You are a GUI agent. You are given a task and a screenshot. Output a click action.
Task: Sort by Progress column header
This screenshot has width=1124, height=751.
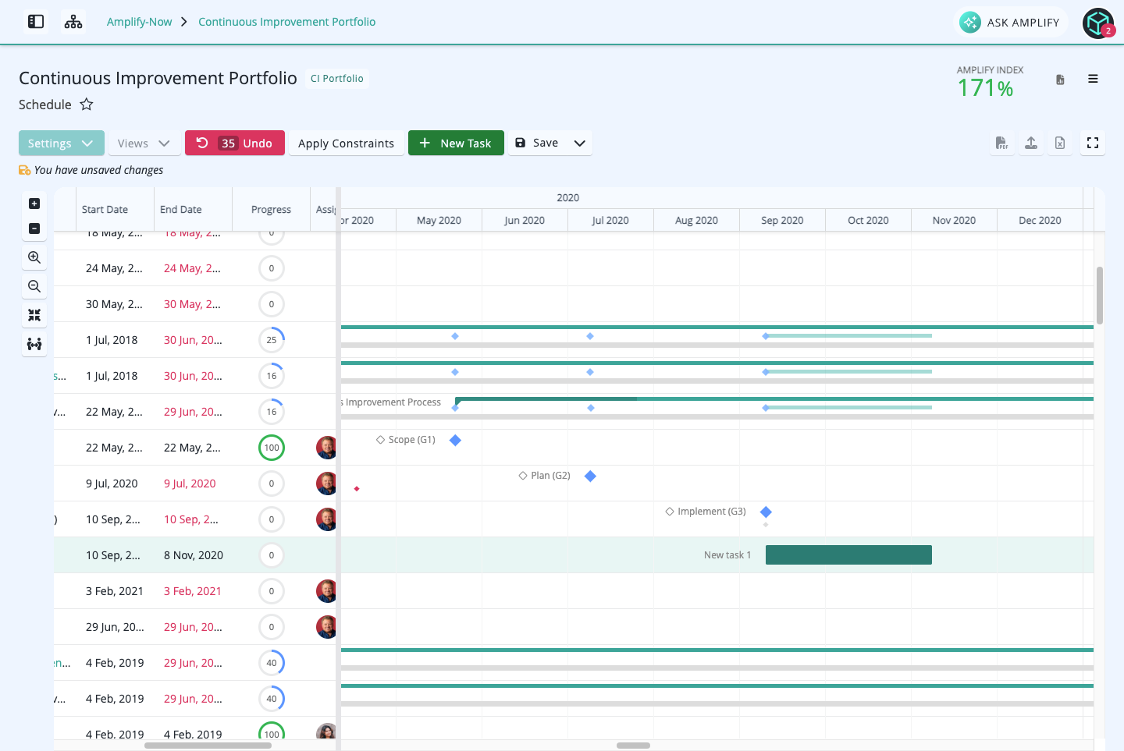[271, 209]
